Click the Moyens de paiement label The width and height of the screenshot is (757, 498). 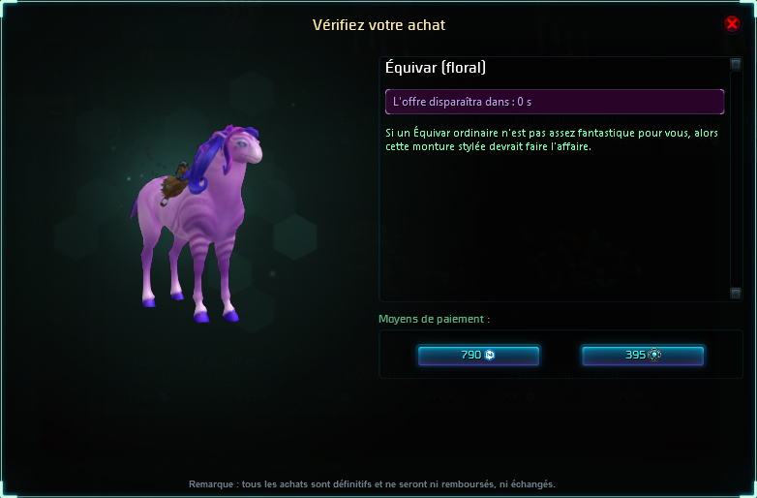click(x=434, y=319)
